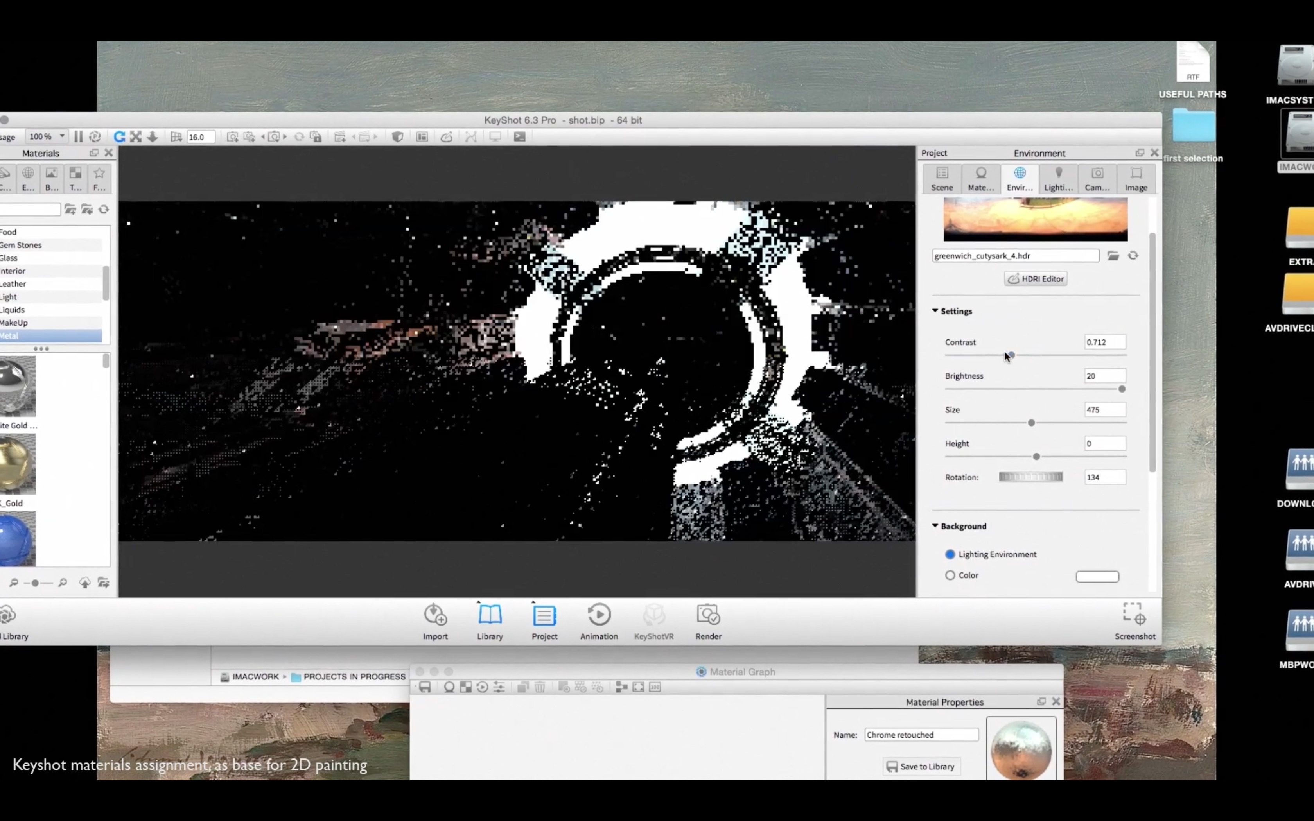Open the HDRI editor teapot toolbar icon
1314x821 pixels.
pos(446,137)
